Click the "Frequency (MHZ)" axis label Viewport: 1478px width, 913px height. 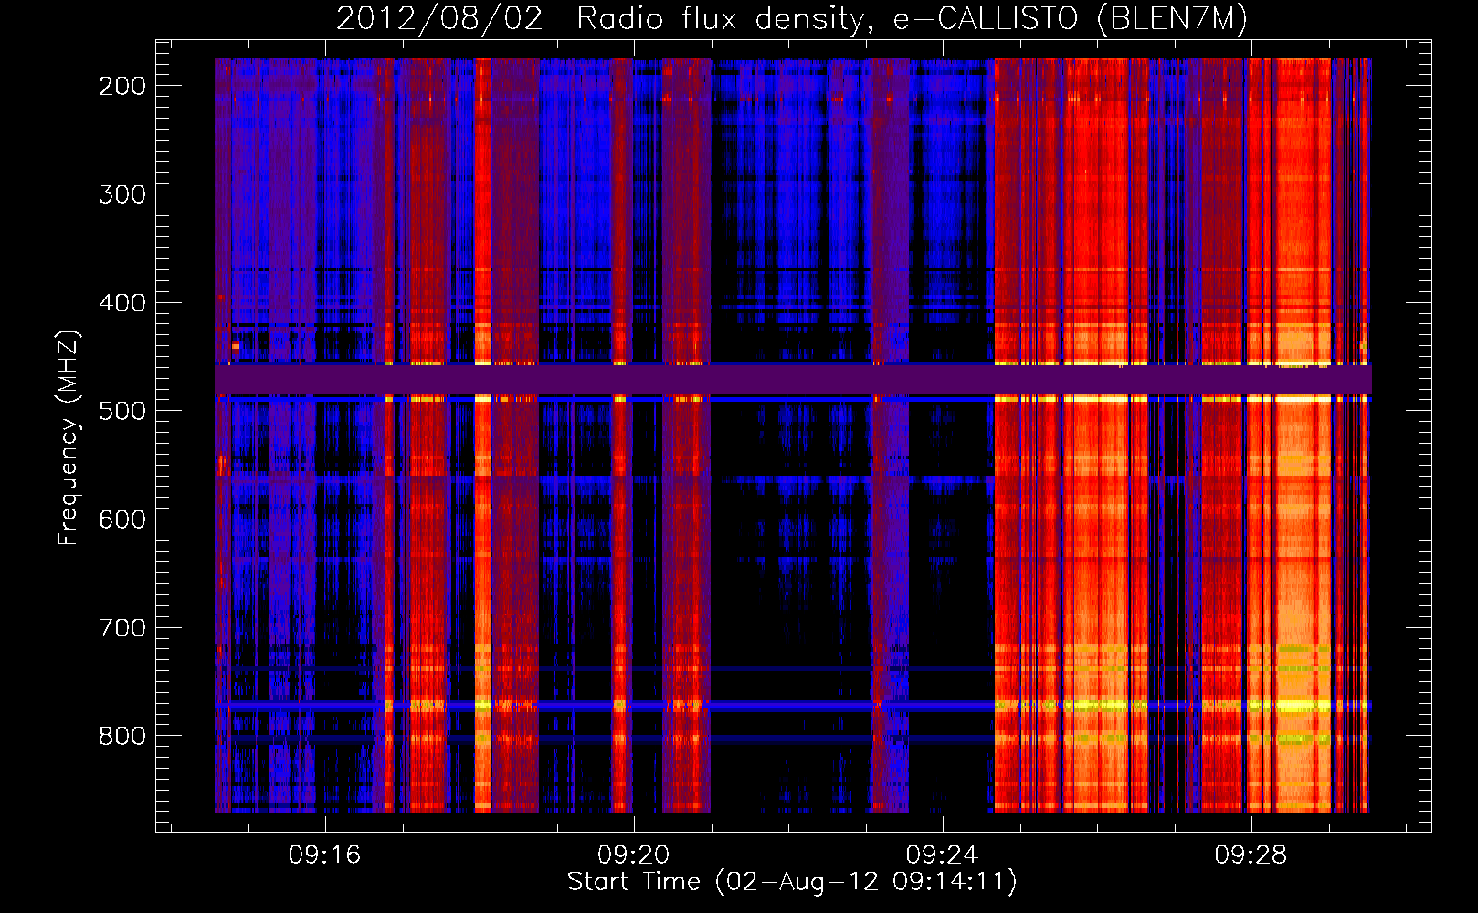(x=69, y=437)
